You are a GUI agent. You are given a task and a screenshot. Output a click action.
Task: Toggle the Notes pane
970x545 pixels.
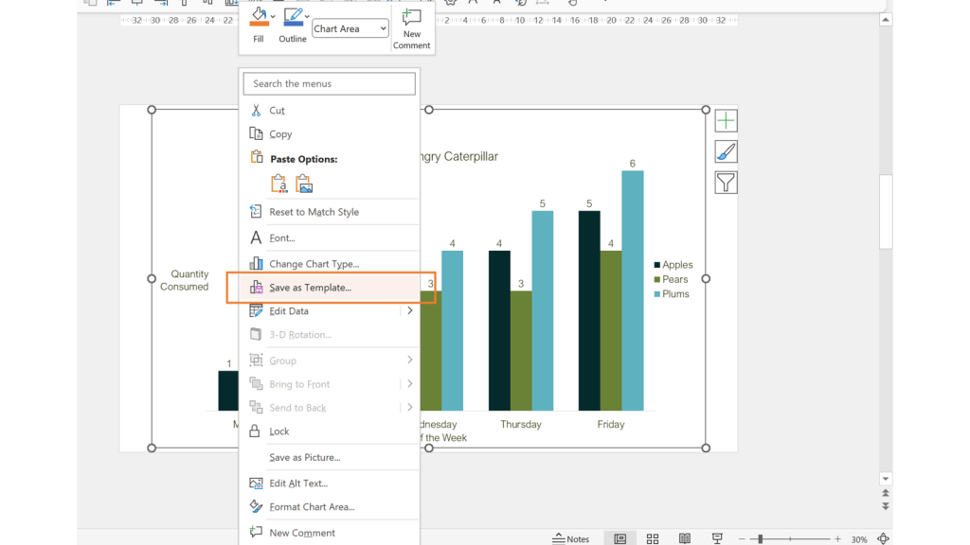coord(571,538)
